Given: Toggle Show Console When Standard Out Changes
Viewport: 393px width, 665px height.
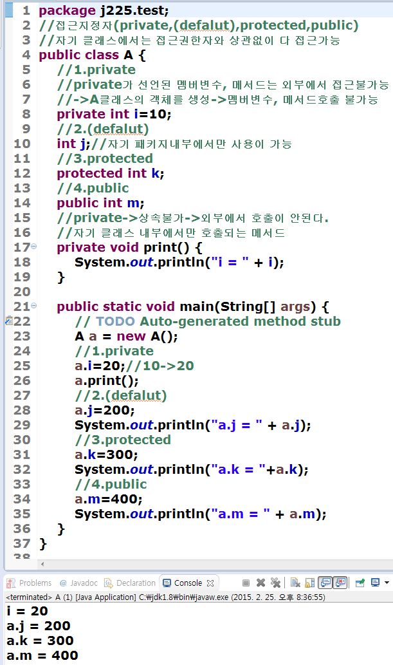Looking at the screenshot, I should 325,583.
